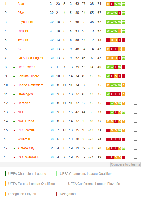Click Ajax's most recent green W form icon
Screen dimensions: 142x200
(123, 4)
